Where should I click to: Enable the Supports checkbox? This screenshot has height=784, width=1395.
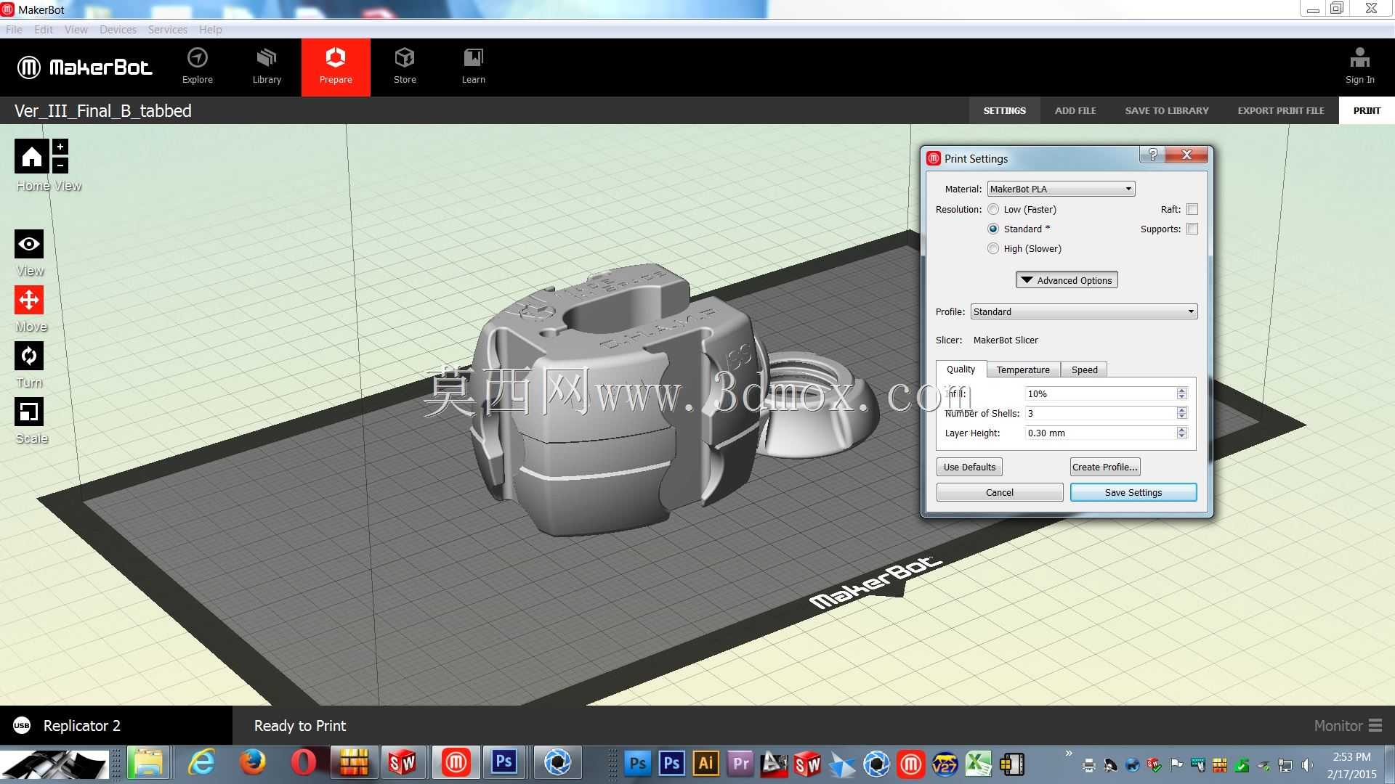tap(1192, 229)
